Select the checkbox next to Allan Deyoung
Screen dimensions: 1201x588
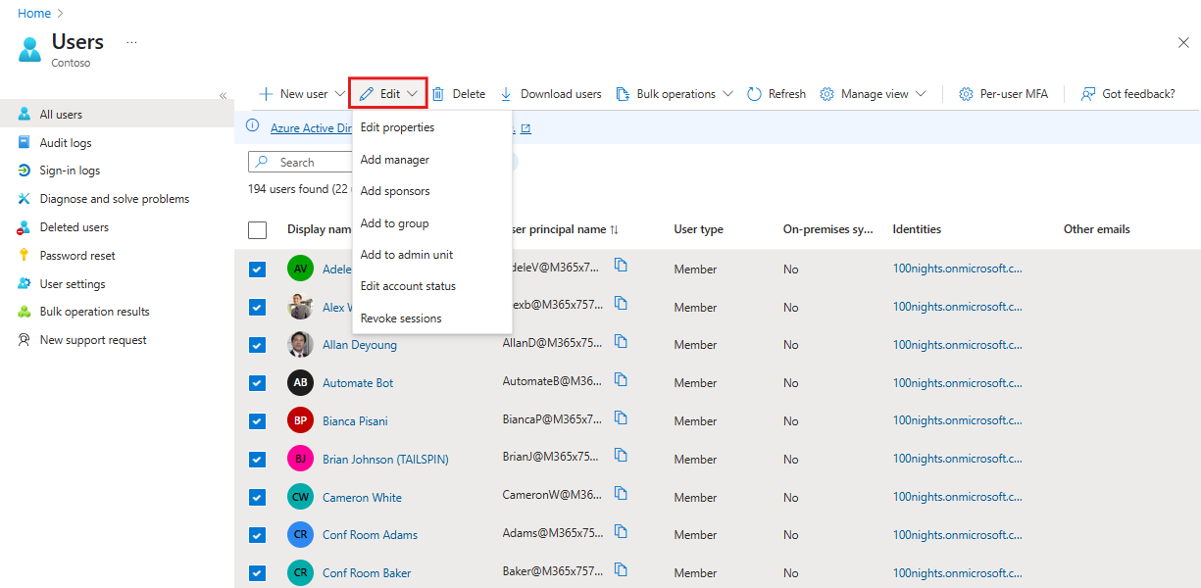click(x=257, y=344)
